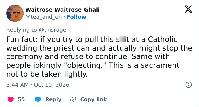Image resolution: width=199 pixels, height=107 pixels.
Task: Open the Twitter info circle icon
Action: (188, 85)
